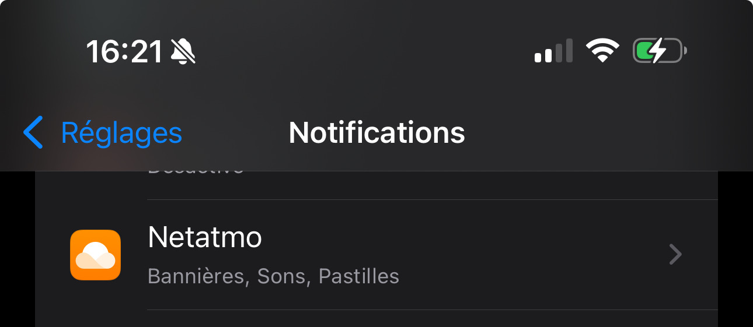Tap the Wi-Fi status icon
753x327 pixels.
pyautogui.click(x=603, y=51)
